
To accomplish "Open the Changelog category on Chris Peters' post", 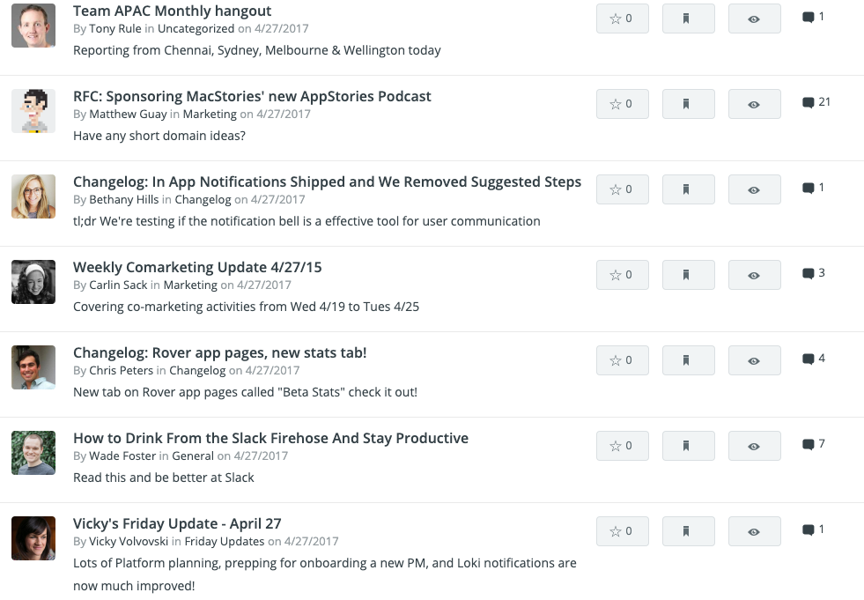I will [197, 371].
